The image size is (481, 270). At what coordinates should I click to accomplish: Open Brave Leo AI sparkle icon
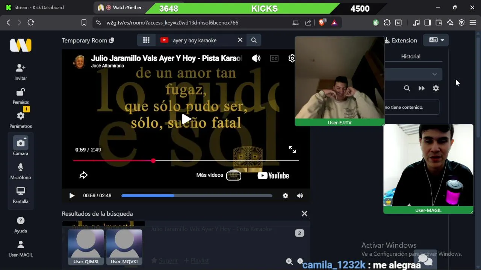pos(450,22)
